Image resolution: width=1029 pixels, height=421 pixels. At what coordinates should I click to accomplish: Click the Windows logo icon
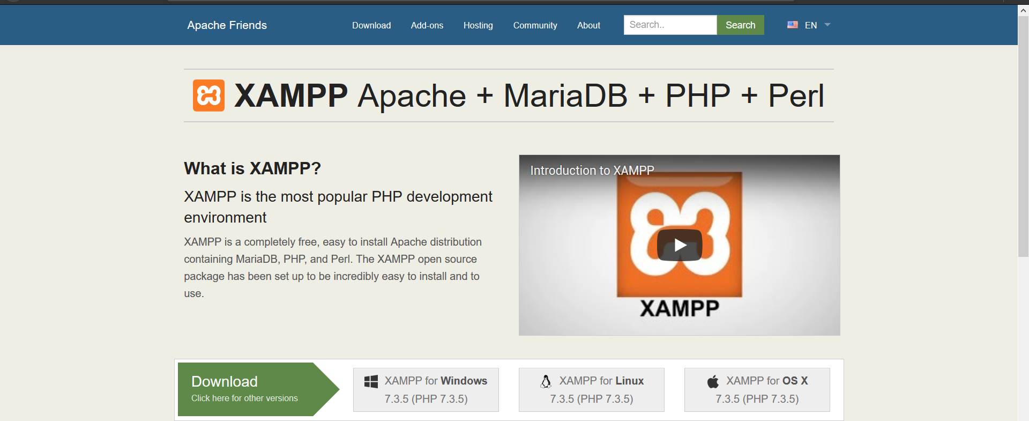pyautogui.click(x=371, y=381)
